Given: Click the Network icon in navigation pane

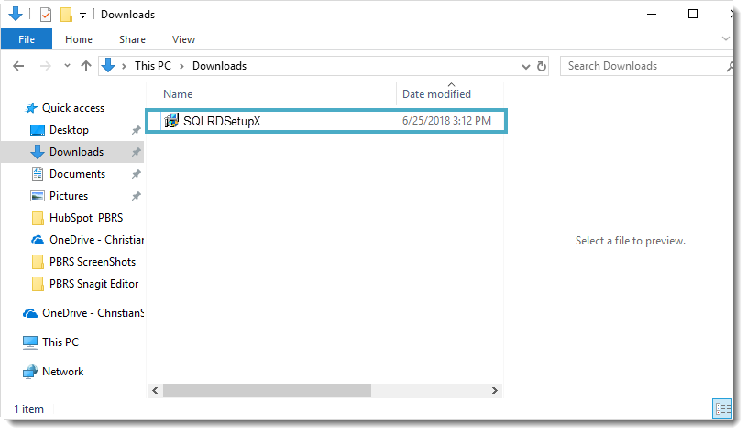Looking at the screenshot, I should [x=30, y=372].
